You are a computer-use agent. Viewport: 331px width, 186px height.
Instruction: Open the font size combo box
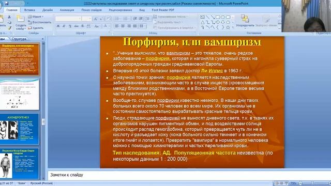tap(86, 19)
